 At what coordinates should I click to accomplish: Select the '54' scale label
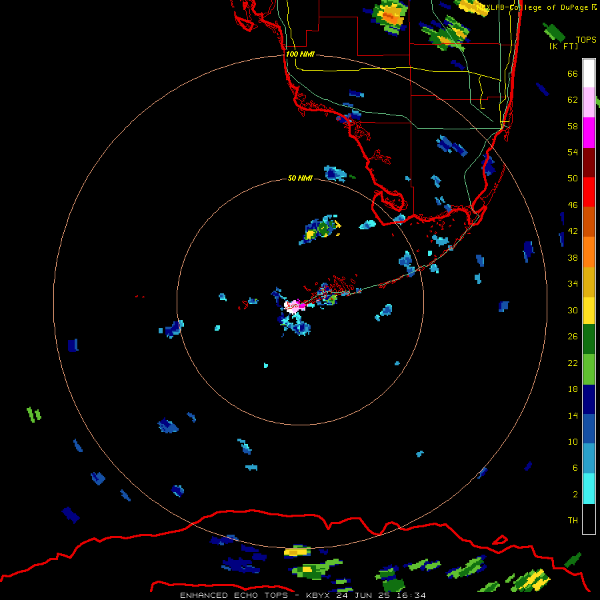coord(573,152)
